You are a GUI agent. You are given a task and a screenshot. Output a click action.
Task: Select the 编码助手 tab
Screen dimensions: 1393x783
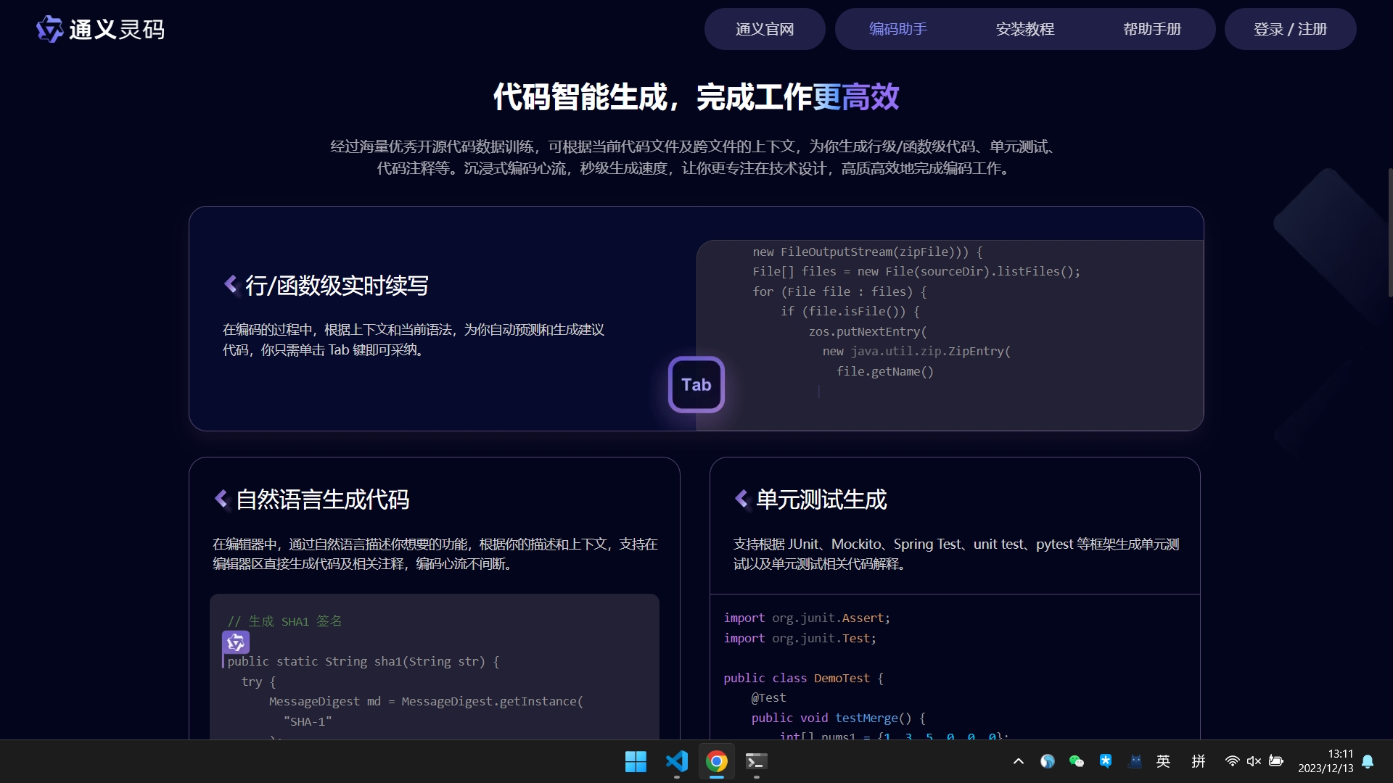(x=898, y=29)
